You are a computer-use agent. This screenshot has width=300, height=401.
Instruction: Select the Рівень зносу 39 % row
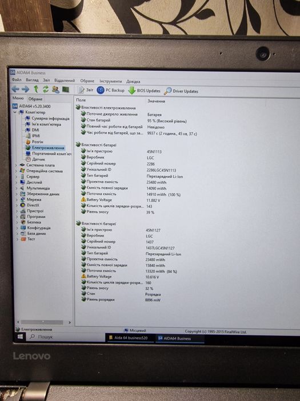pos(118,212)
